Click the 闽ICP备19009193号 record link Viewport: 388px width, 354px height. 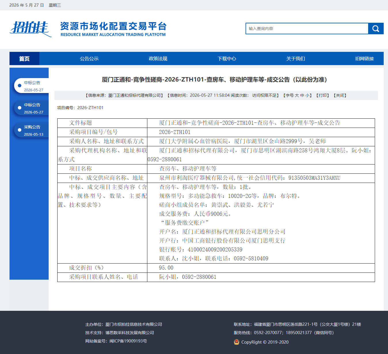pos(128,341)
